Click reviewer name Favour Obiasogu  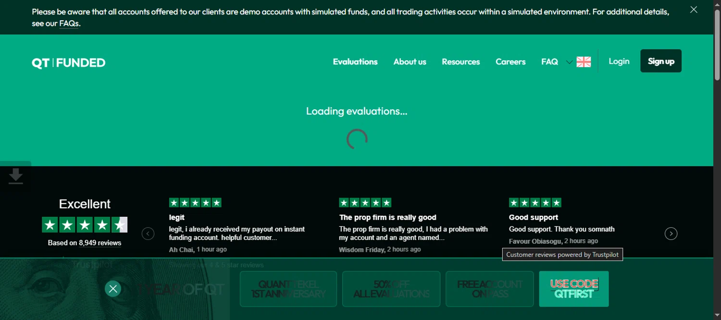point(535,241)
